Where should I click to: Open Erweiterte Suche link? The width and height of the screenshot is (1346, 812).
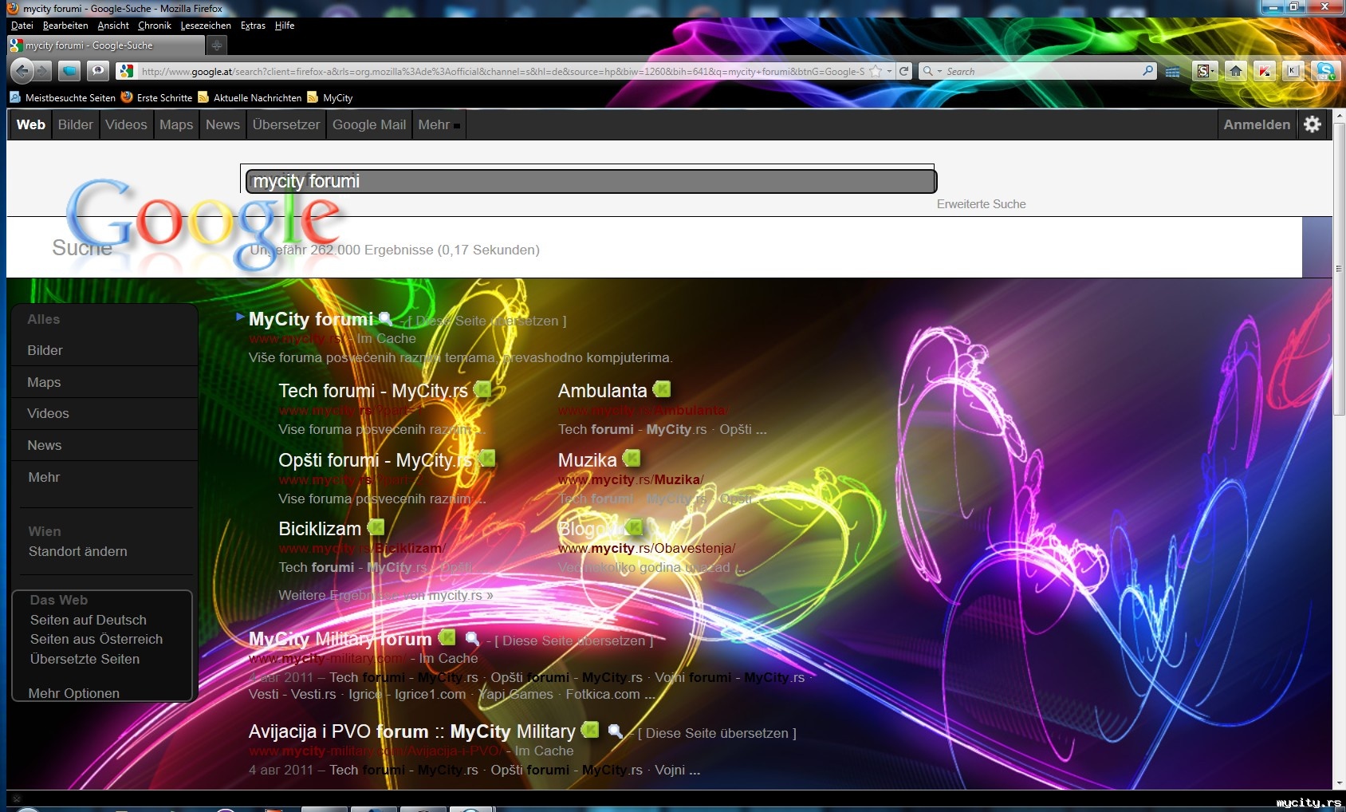coord(982,204)
